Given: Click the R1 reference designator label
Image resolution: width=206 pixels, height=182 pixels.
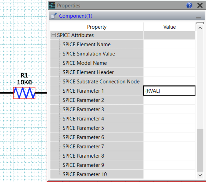Looking at the screenshot, I should pos(24,75).
